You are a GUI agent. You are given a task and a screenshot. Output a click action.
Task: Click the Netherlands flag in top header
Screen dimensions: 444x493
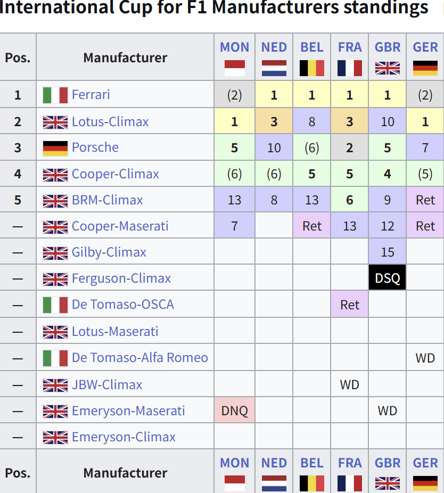[x=274, y=68]
